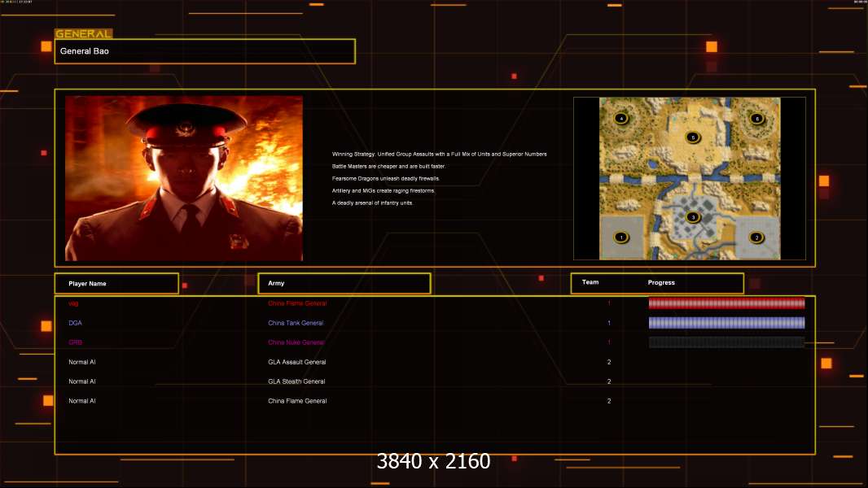
Task: Click the white China Flame General army entry
Action: tap(297, 401)
